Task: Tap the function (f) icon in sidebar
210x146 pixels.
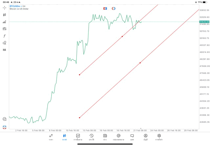Action: pyautogui.click(x=5, y=36)
